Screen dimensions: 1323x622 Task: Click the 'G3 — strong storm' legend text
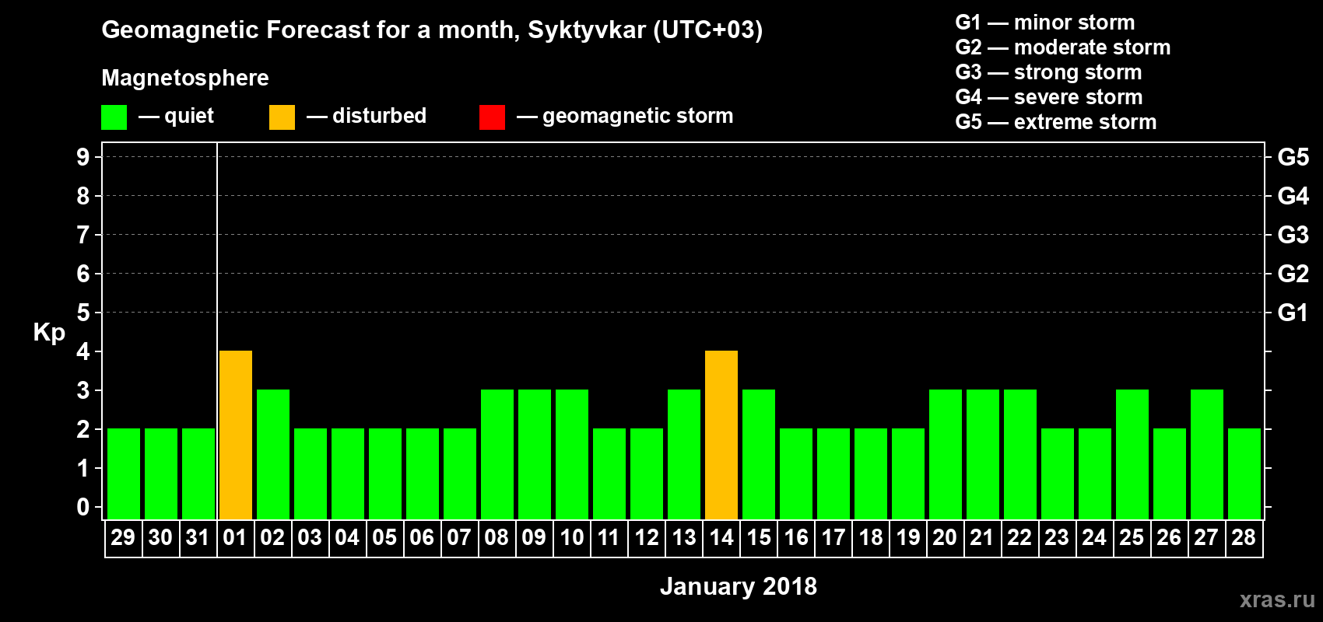point(1048,72)
